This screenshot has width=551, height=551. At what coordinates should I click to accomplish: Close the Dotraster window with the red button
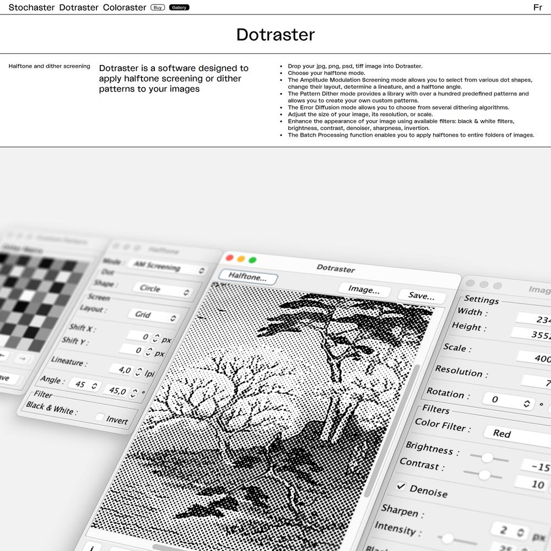tap(230, 258)
